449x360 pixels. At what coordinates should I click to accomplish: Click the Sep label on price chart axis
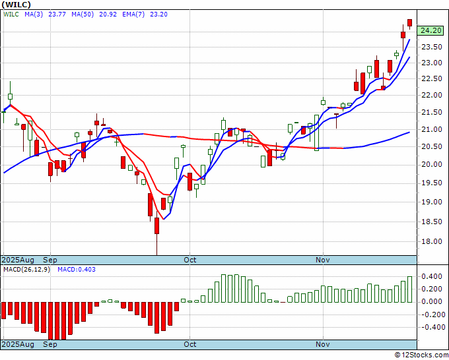(x=50, y=260)
